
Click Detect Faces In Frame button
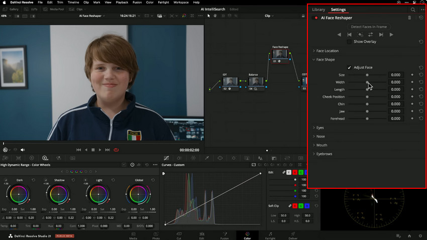pos(369,27)
